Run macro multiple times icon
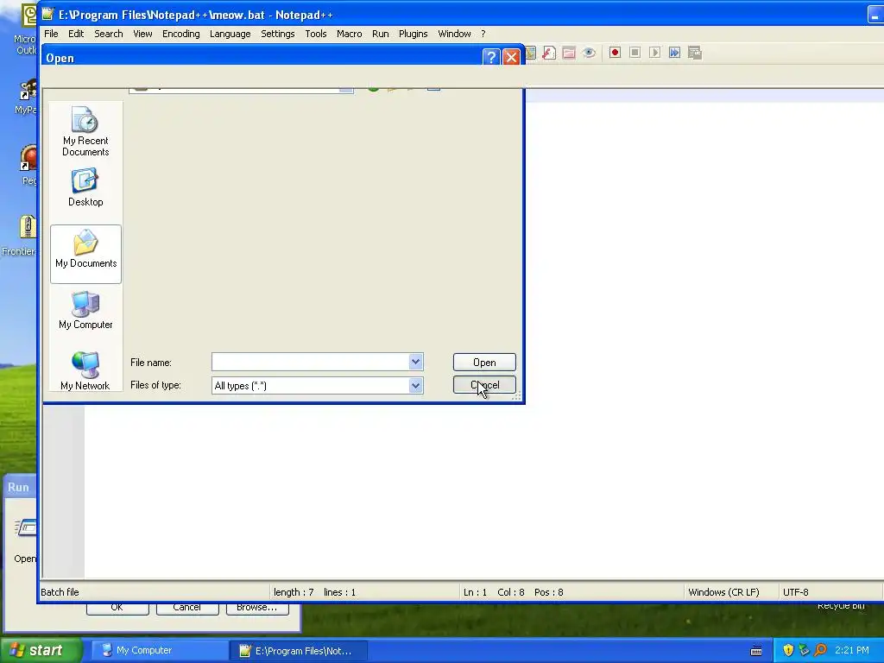 pyautogui.click(x=674, y=53)
